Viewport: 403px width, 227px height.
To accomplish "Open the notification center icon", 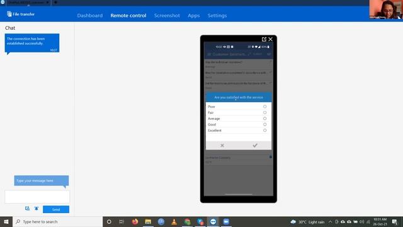I will [x=395, y=222].
